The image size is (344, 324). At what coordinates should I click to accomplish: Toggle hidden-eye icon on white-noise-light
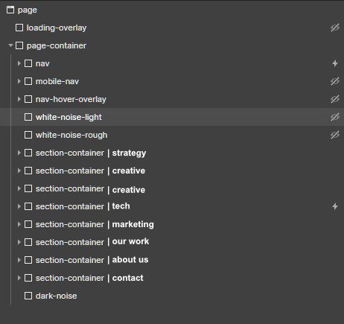[x=335, y=117]
